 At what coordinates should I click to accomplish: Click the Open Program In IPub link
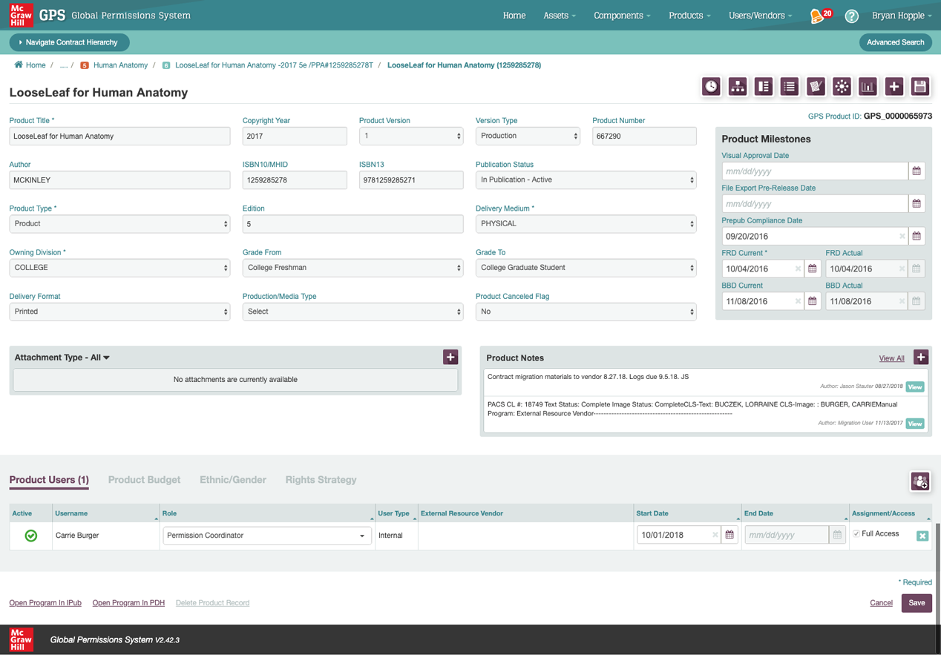pyautogui.click(x=45, y=603)
